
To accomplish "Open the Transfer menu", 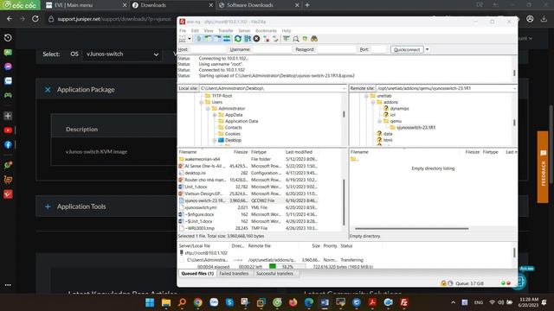I will pos(226,31).
